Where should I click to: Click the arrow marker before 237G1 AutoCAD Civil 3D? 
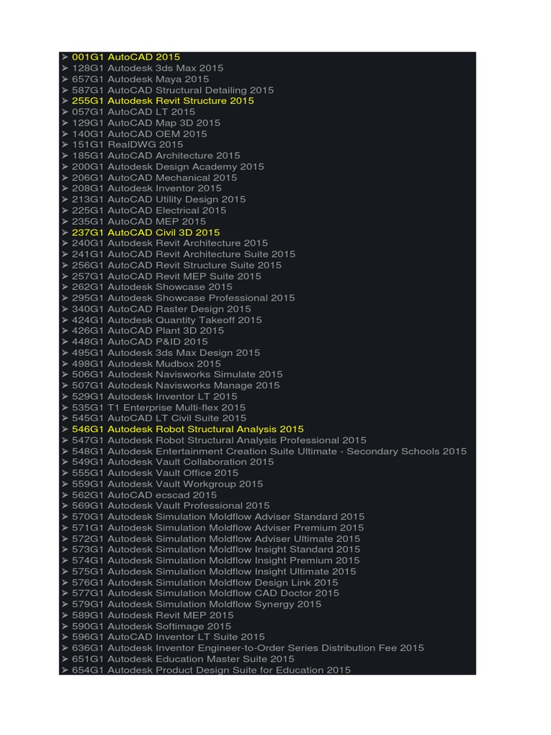click(x=65, y=233)
